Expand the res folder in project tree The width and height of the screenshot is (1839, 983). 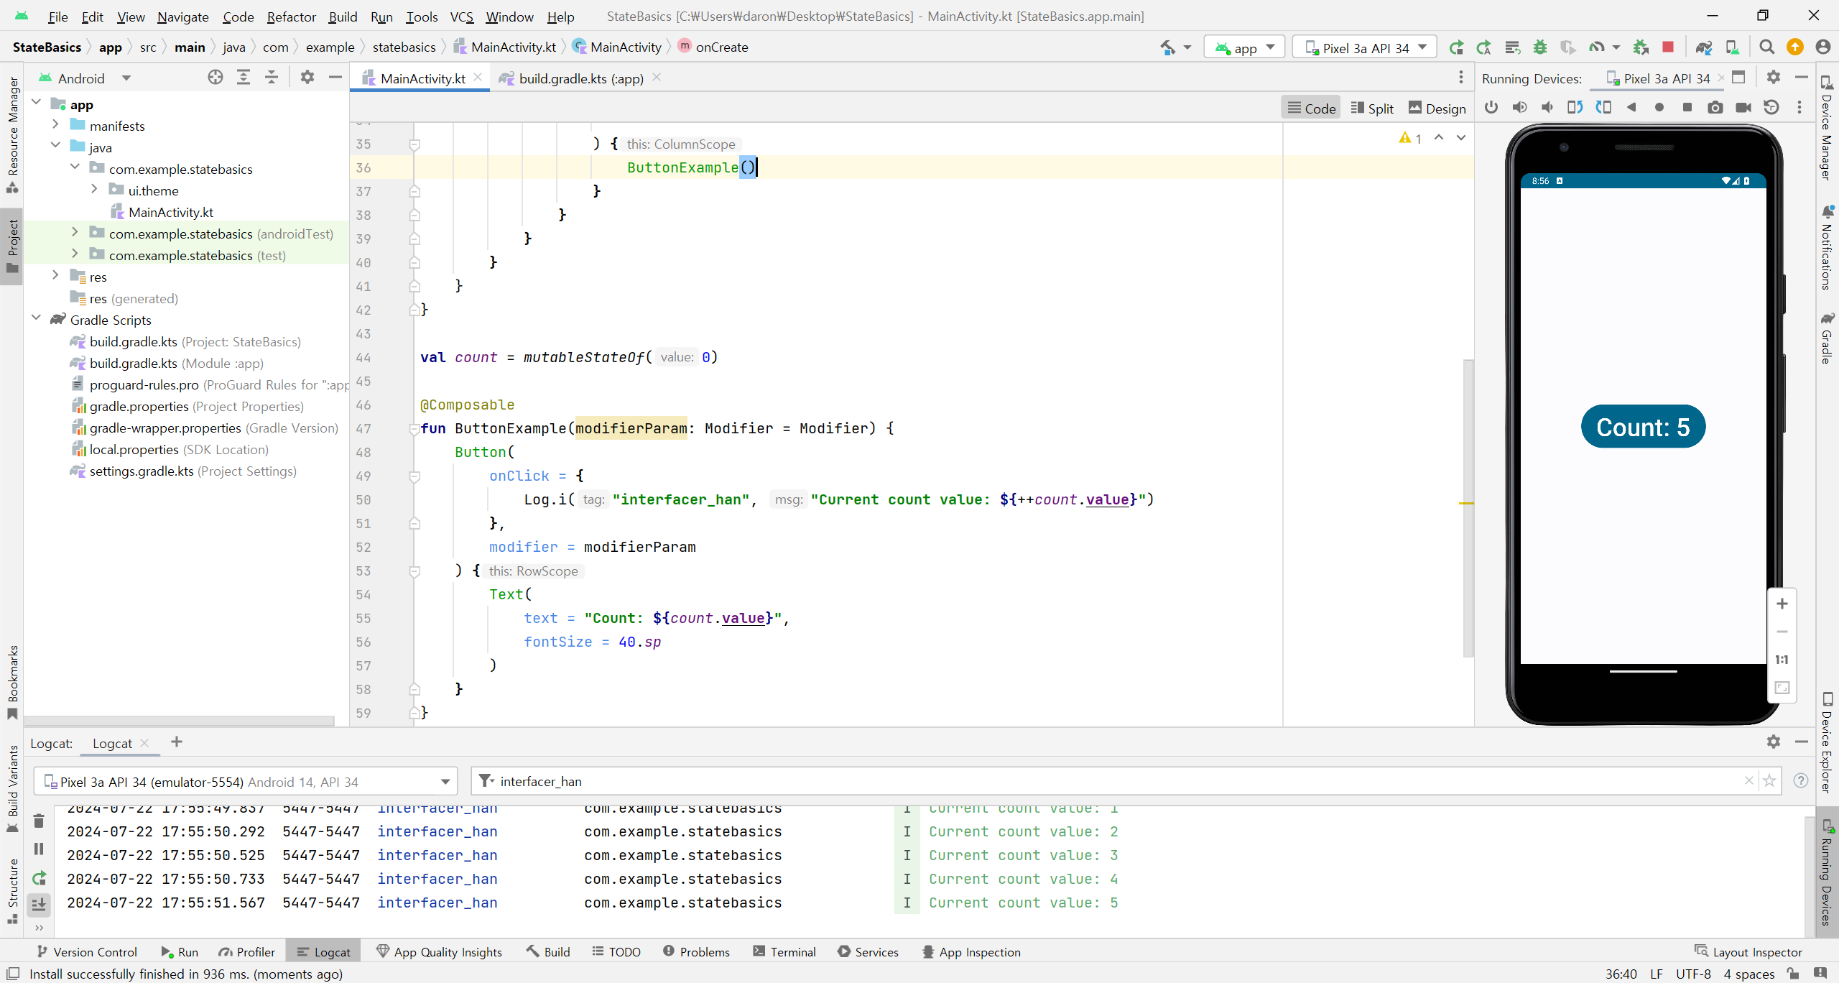(x=55, y=277)
